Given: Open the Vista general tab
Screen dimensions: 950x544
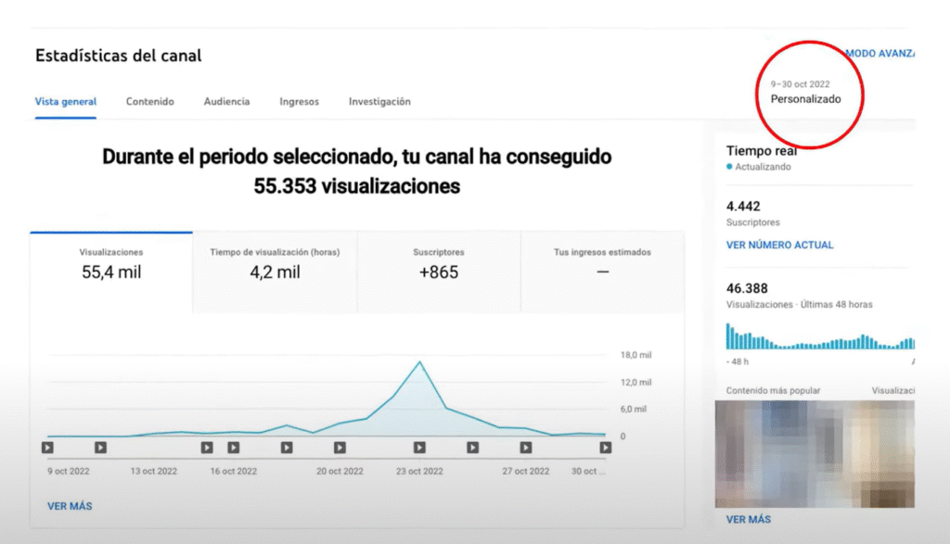Looking at the screenshot, I should (x=66, y=102).
